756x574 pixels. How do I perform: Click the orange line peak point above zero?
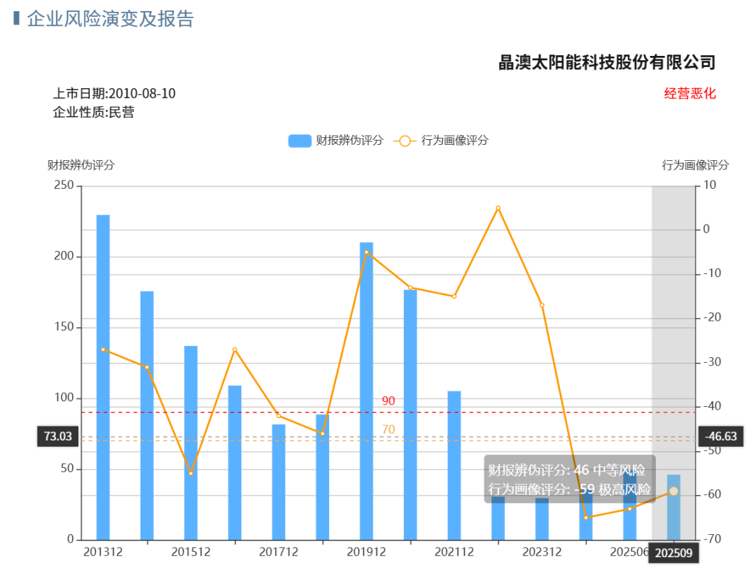click(x=498, y=208)
